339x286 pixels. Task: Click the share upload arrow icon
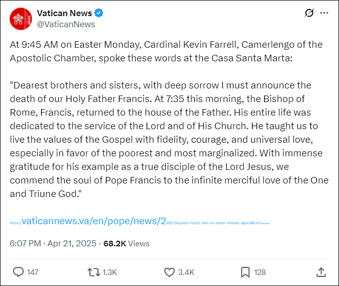pos(321,272)
